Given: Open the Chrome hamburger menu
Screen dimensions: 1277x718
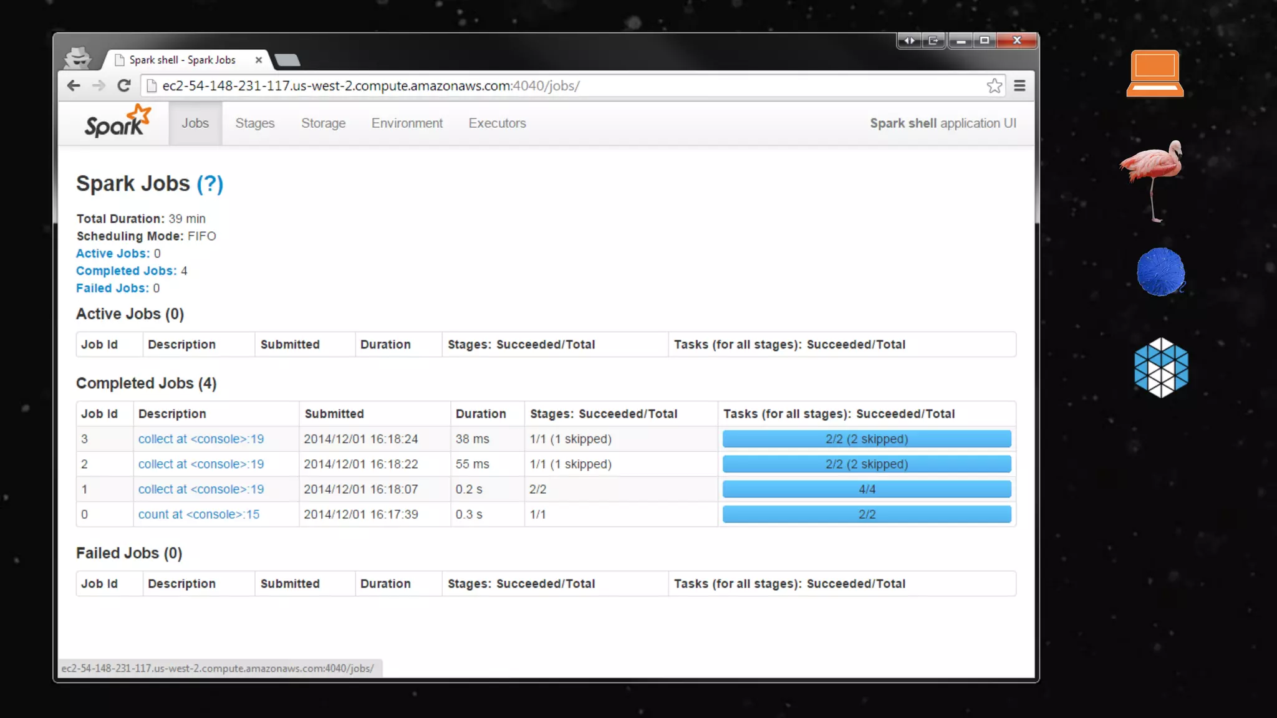Looking at the screenshot, I should (1019, 86).
